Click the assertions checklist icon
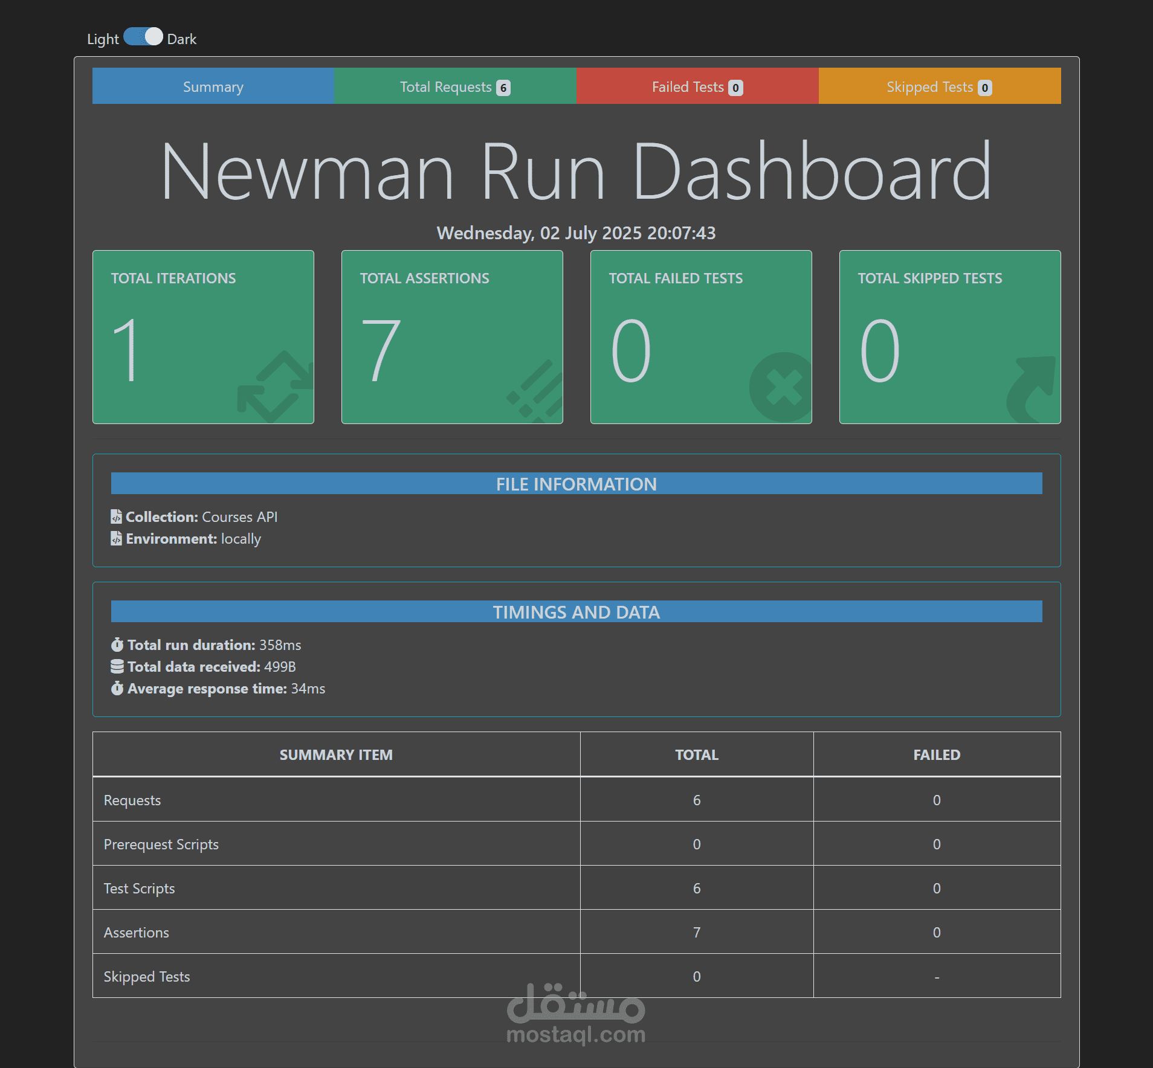The height and width of the screenshot is (1068, 1153). (535, 391)
